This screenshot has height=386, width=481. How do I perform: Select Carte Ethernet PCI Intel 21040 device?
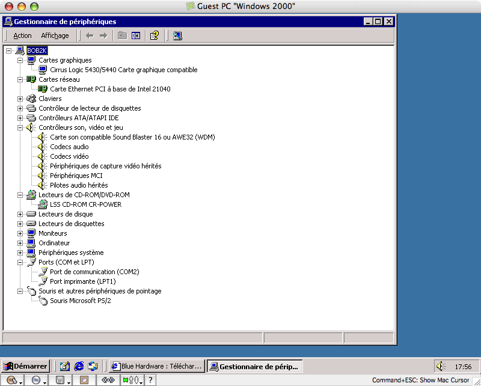(x=110, y=89)
